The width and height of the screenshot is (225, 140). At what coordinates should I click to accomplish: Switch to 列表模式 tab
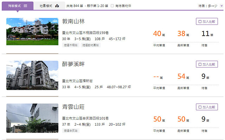click(x=18, y=6)
